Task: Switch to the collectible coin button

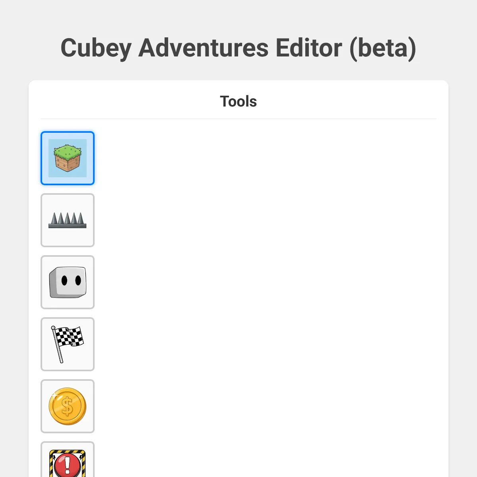Action: 68,406
